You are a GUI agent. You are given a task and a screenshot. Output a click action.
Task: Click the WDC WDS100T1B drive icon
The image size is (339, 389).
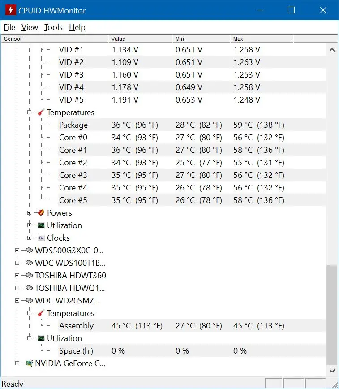29,263
